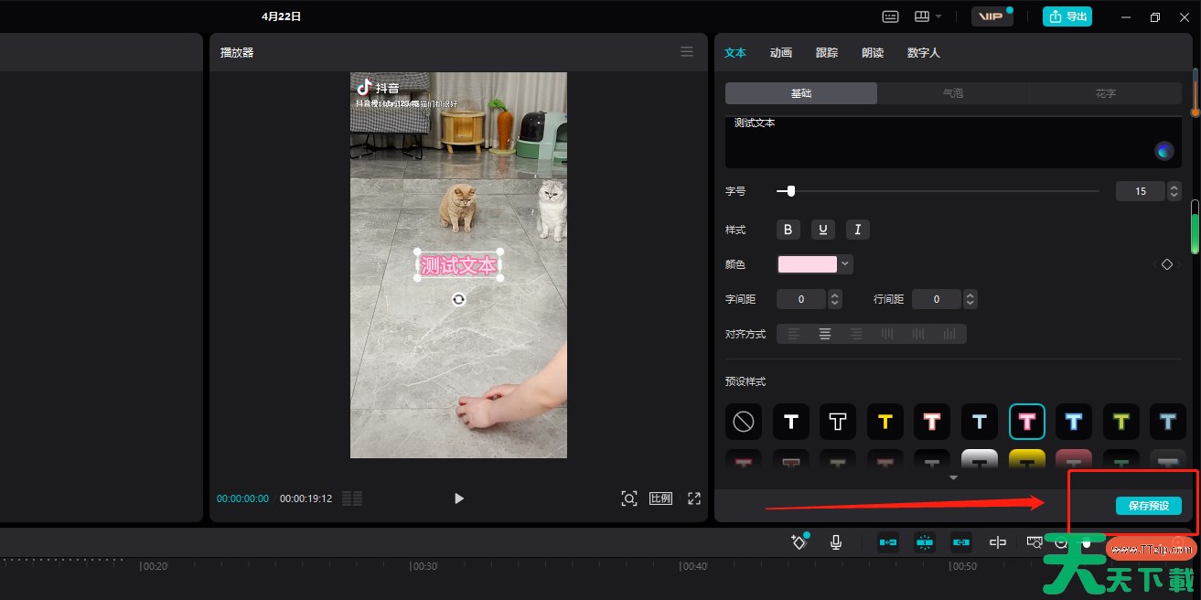Choose the no-style preset circle icon

coord(744,422)
